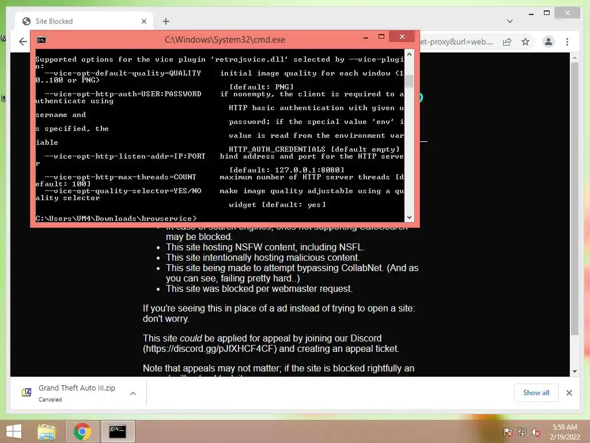This screenshot has height=443, width=590.
Task: Open Chrome profile avatar menu
Action: pos(549,42)
